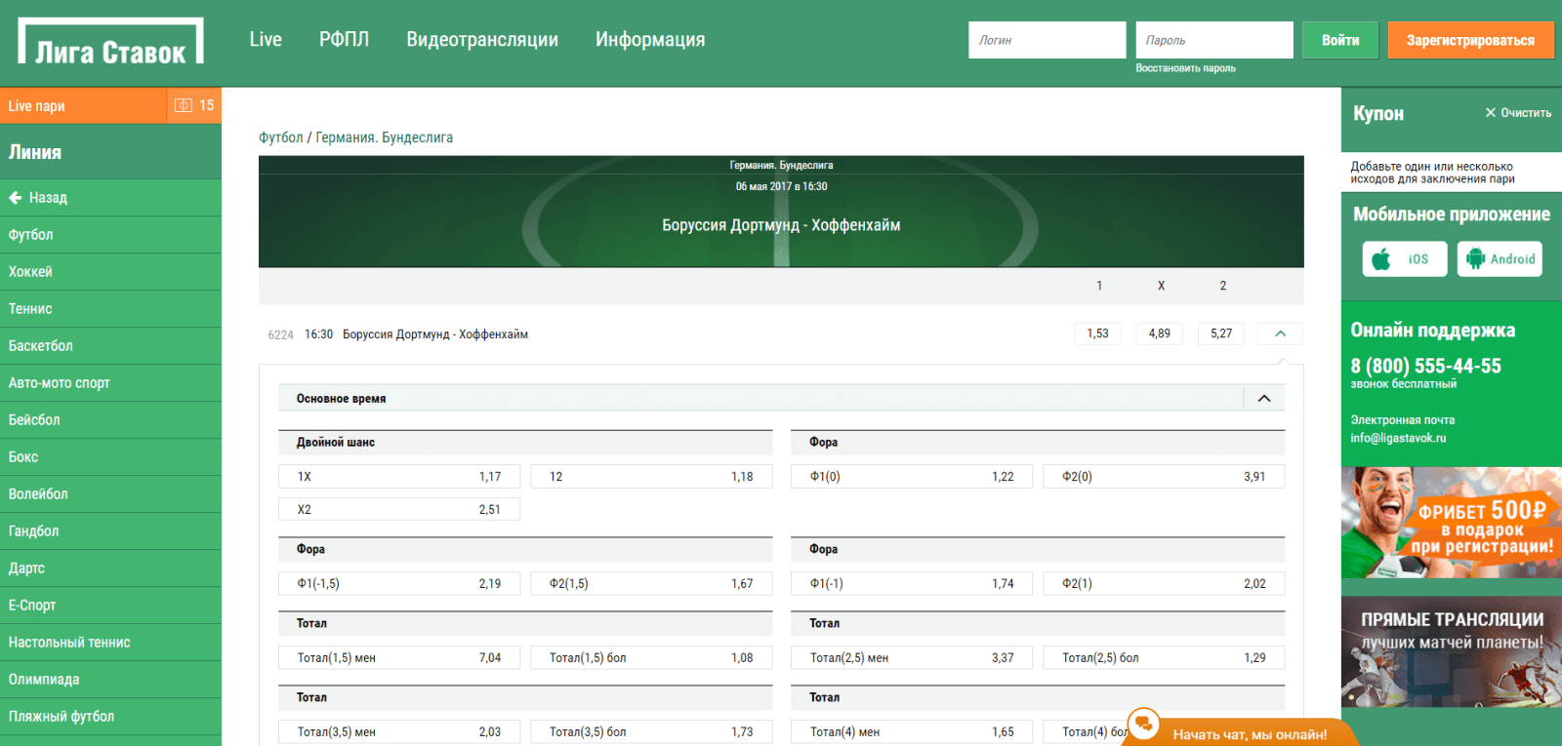This screenshot has width=1562, height=746.
Task: Download the iOS mobile app
Action: 1405,259
